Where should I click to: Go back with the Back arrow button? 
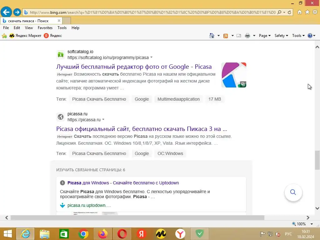[6, 12]
